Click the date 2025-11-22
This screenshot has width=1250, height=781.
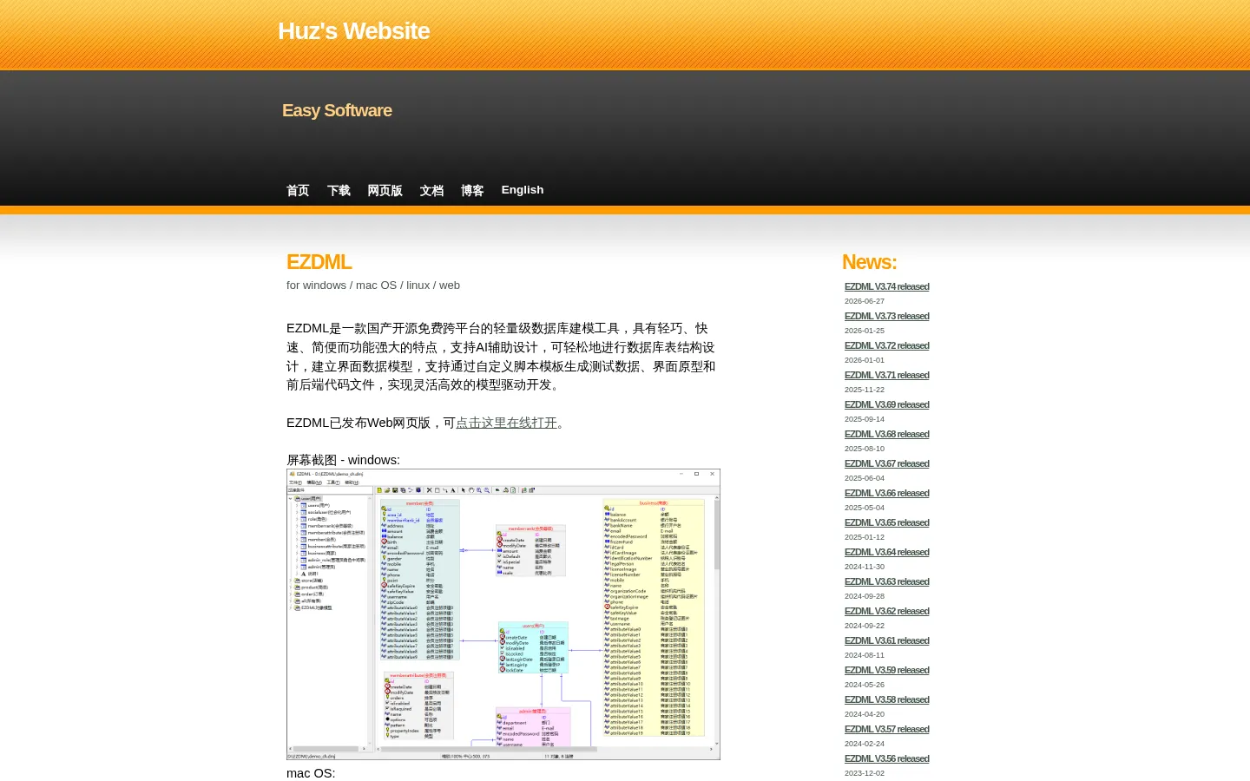pyautogui.click(x=865, y=390)
